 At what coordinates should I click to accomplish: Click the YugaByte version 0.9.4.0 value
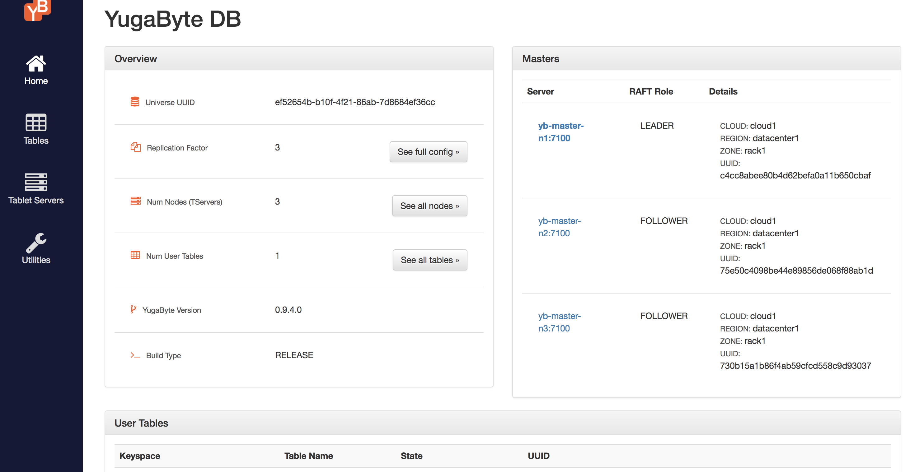pos(288,310)
